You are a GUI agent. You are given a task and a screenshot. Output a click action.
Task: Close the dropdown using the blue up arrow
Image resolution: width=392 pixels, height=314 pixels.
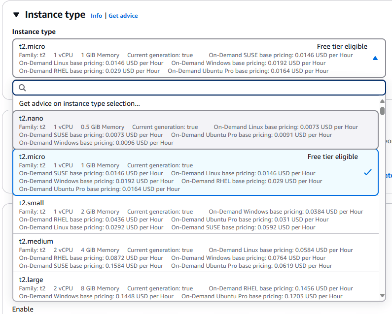click(375, 58)
